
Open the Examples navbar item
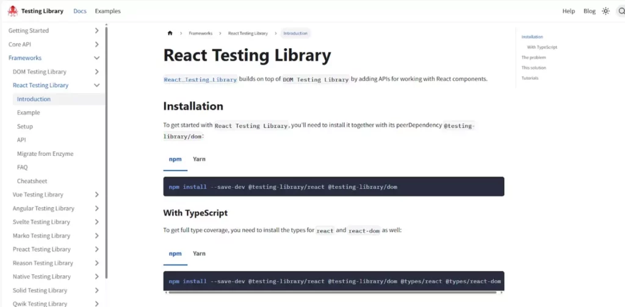107,11
